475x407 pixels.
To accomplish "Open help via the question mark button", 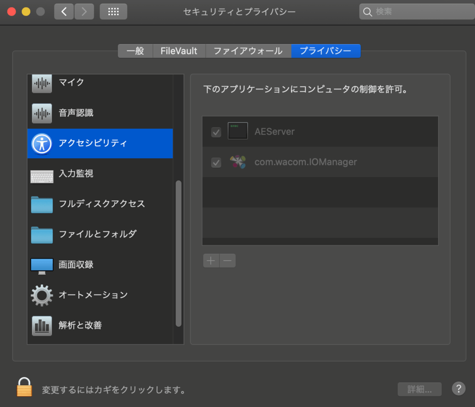I will tap(458, 389).
